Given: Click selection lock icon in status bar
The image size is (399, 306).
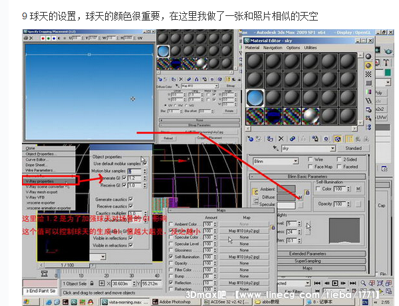Looking at the screenshot, I should [92, 283].
